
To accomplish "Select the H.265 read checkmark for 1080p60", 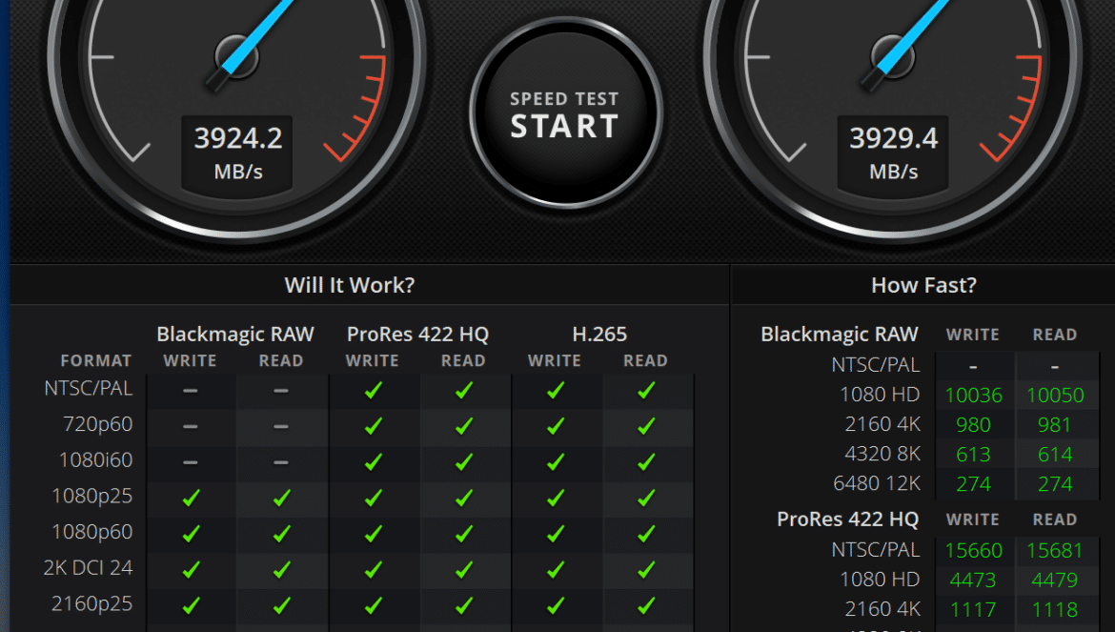I will (x=646, y=533).
